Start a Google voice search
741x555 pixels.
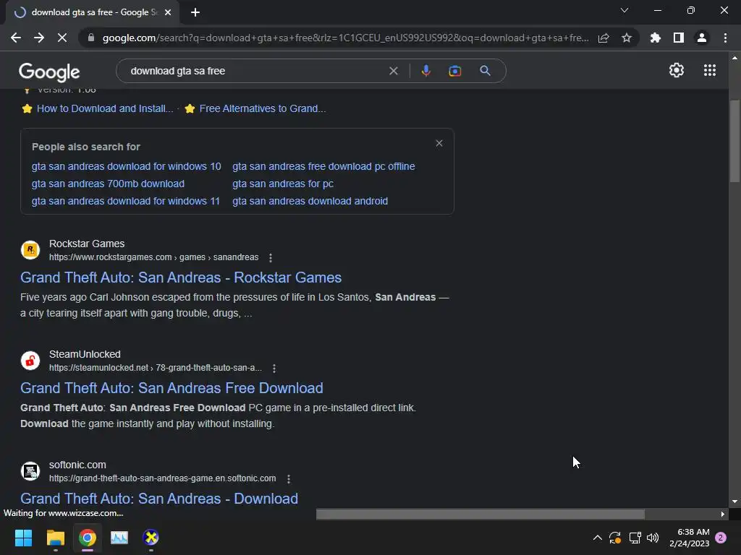[425, 71]
